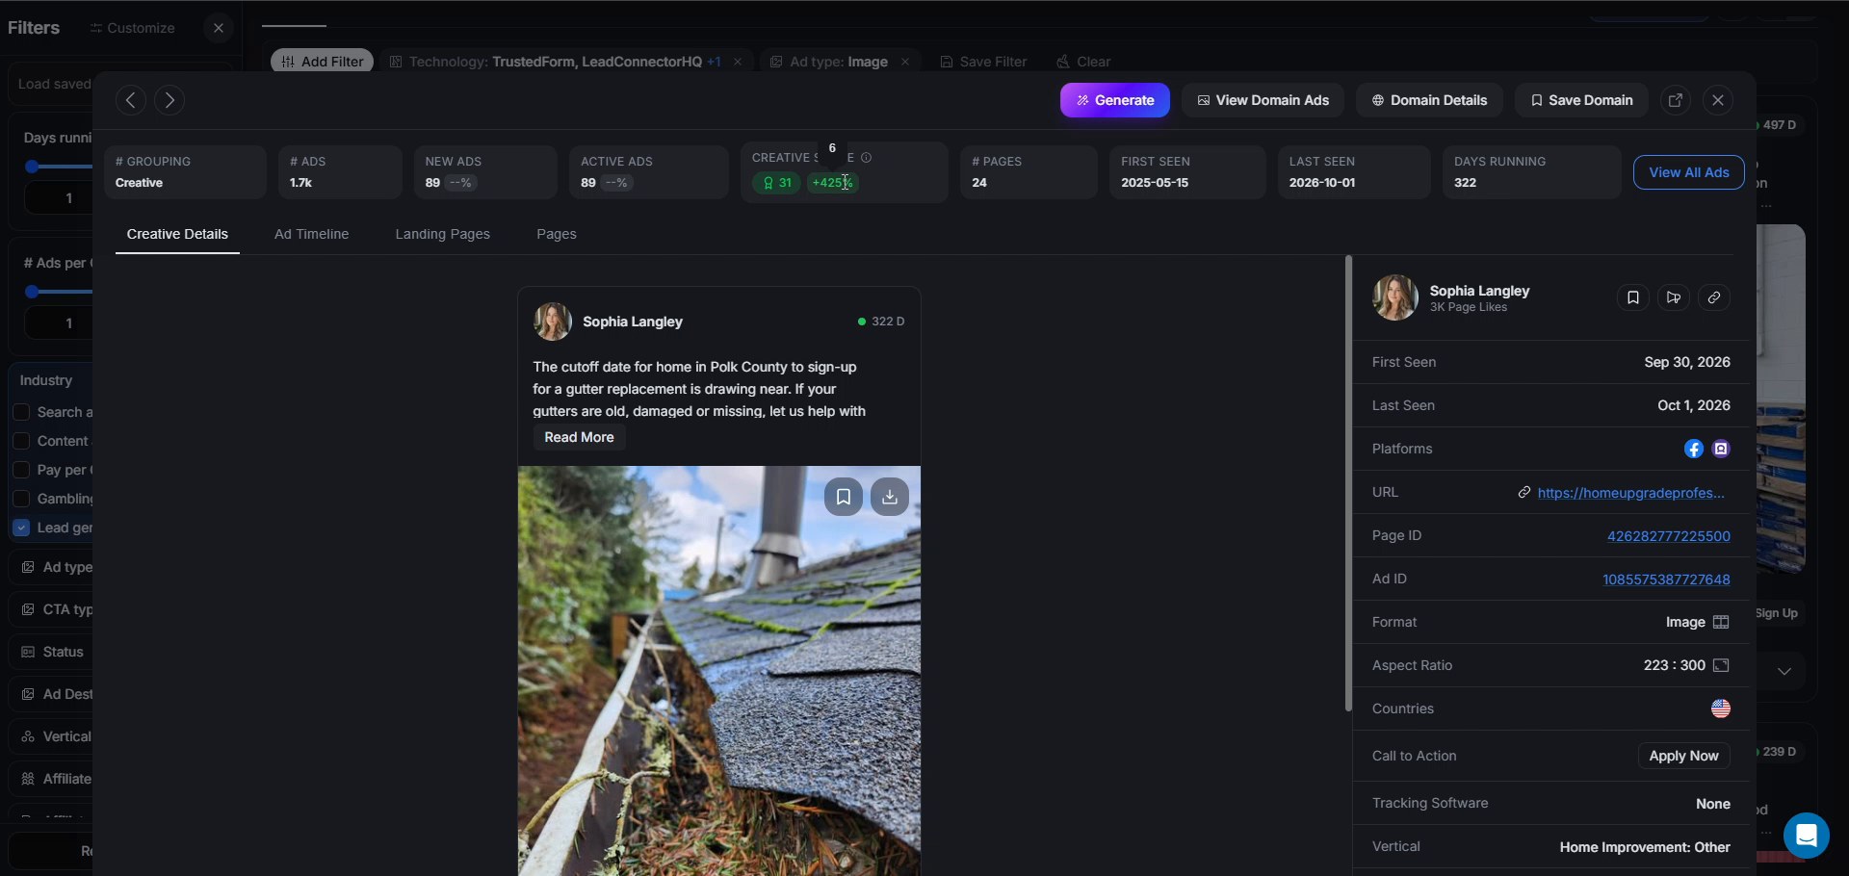1849x876 pixels.
Task: Expand the Status filter section
Action: pyautogui.click(x=53, y=652)
